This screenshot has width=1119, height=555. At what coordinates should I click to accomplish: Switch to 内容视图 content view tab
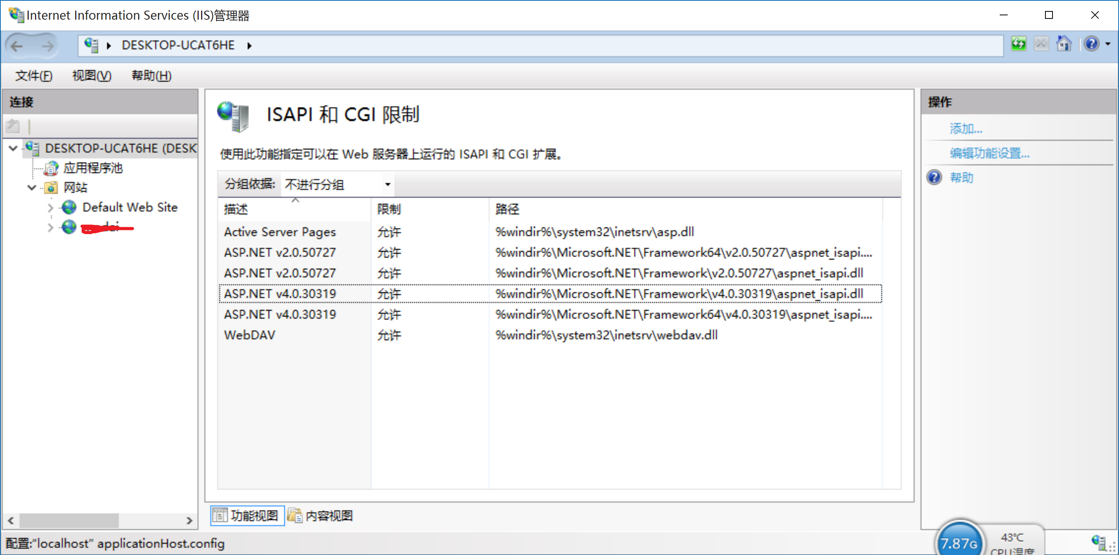pos(321,516)
